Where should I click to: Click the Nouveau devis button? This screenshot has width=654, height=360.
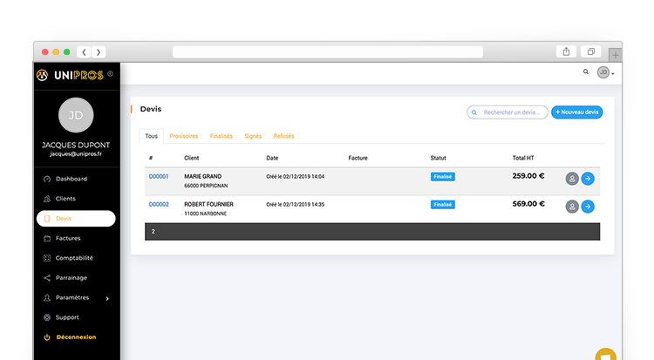click(577, 112)
